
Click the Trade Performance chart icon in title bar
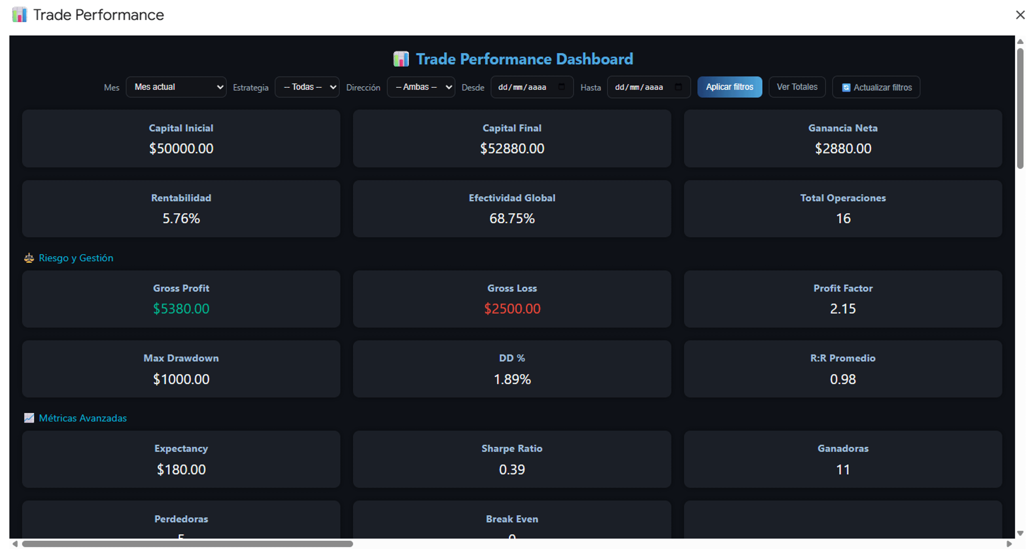(x=19, y=15)
